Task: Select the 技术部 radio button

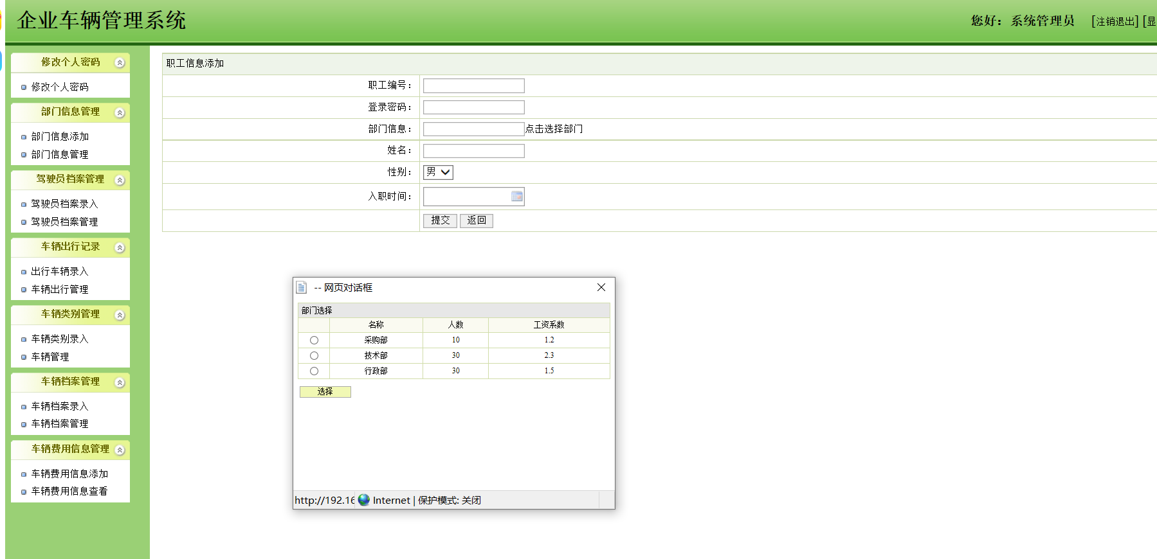Action: pos(314,355)
